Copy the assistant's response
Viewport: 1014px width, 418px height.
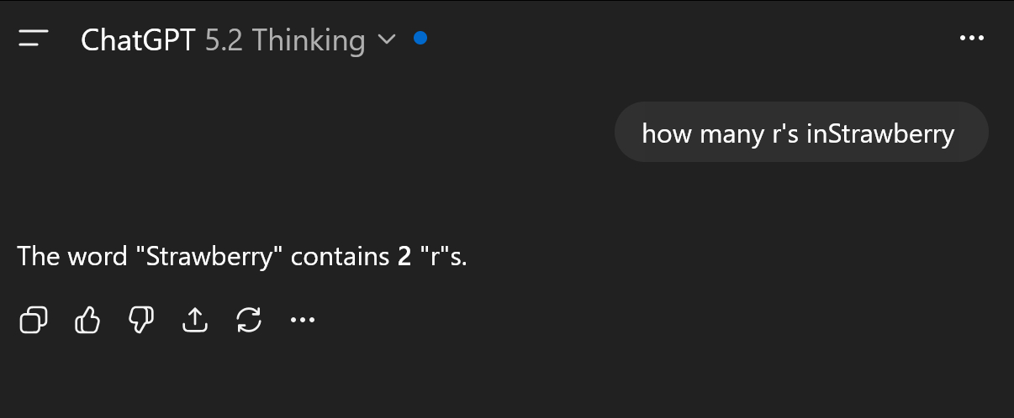tap(33, 319)
